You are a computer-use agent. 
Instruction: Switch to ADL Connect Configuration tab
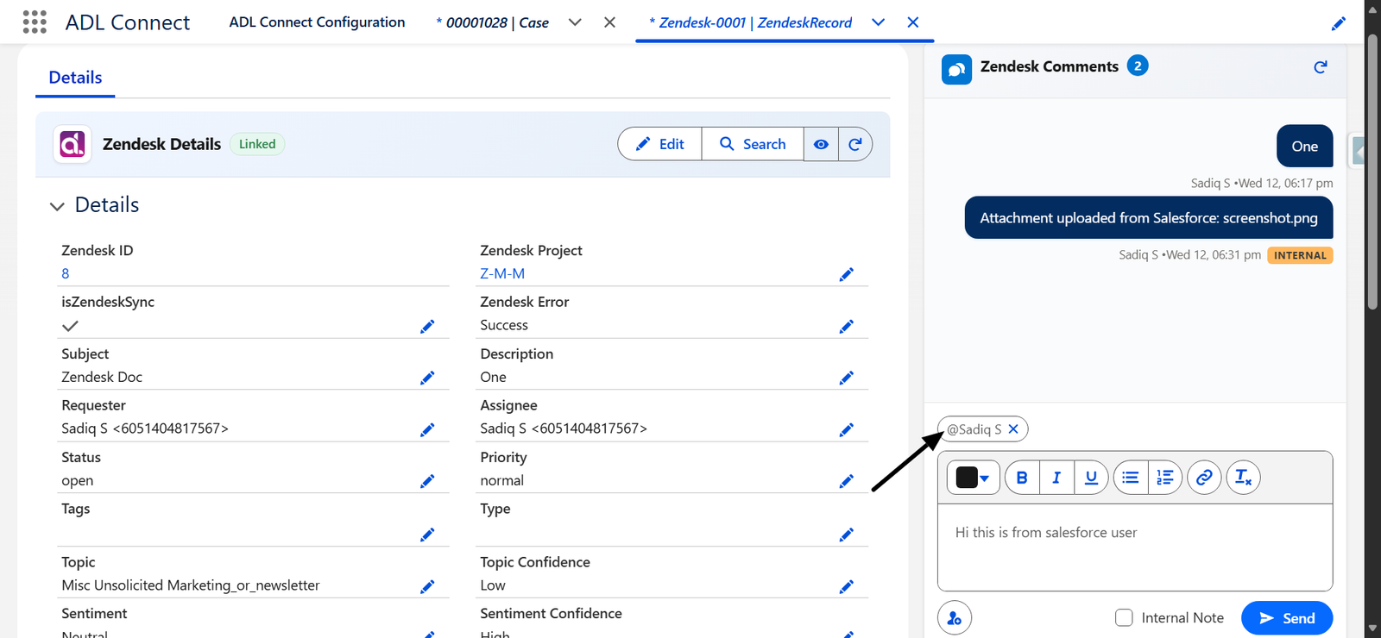317,22
